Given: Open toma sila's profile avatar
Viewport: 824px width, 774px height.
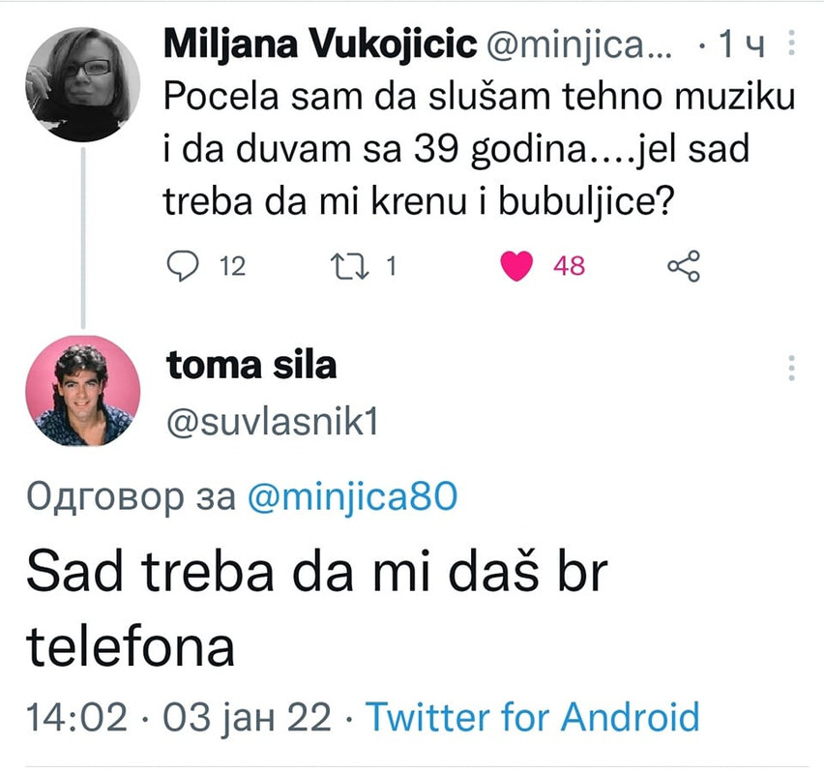Looking at the screenshot, I should point(83,392).
